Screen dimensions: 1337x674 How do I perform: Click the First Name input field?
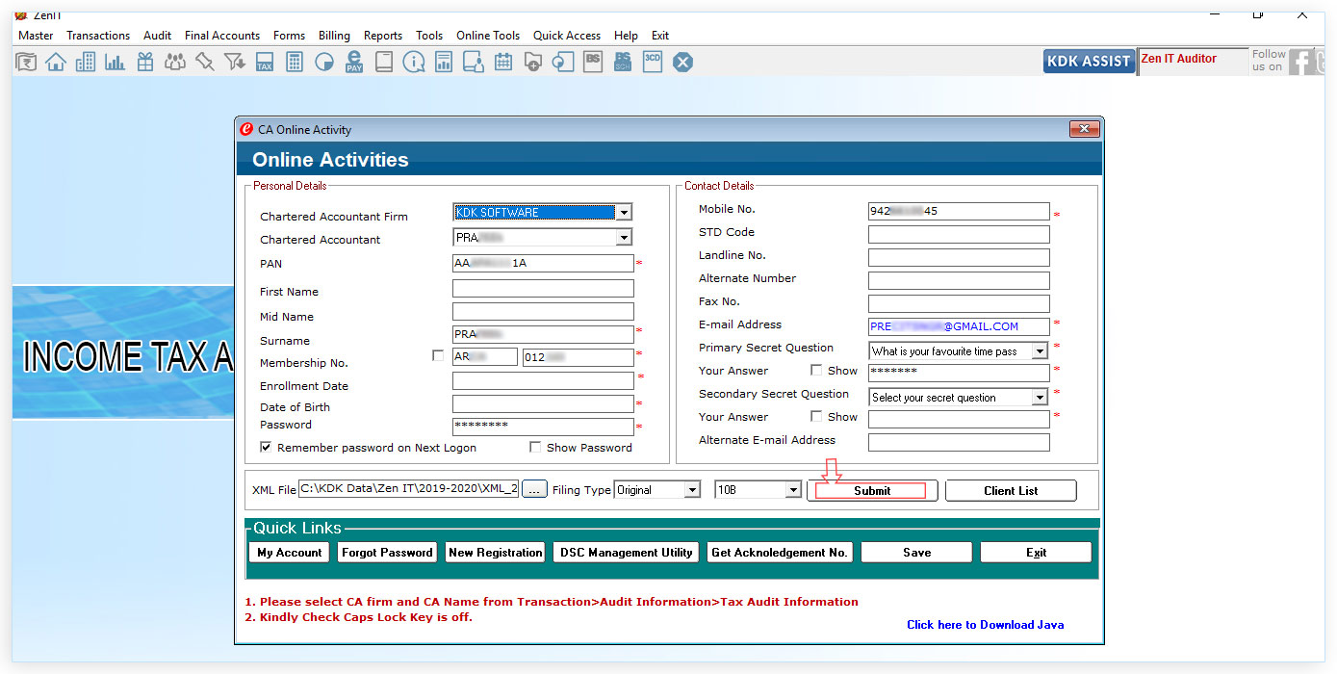(x=543, y=289)
